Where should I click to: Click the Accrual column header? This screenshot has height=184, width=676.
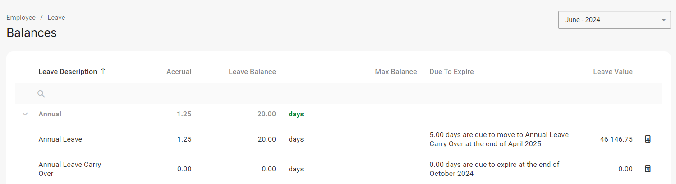click(x=179, y=72)
